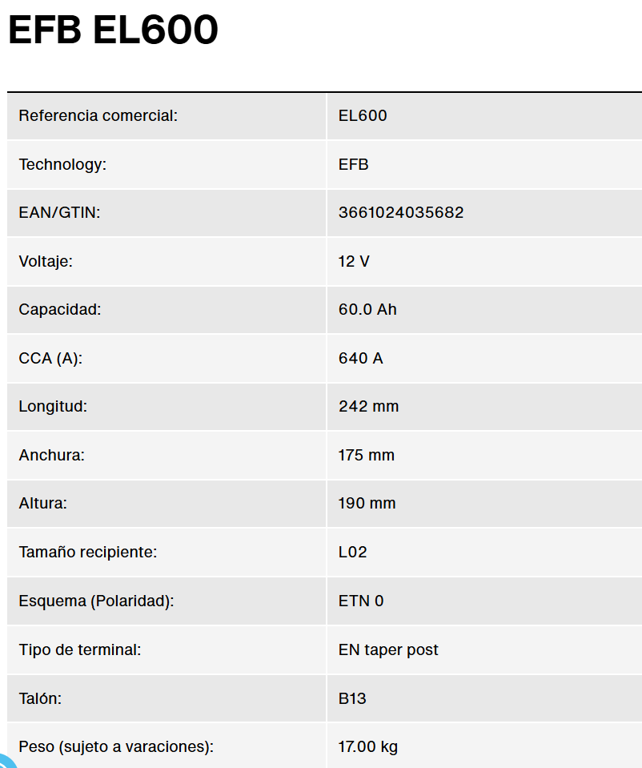
Task: Click the Tipo de terminal label
Action: pos(80,649)
